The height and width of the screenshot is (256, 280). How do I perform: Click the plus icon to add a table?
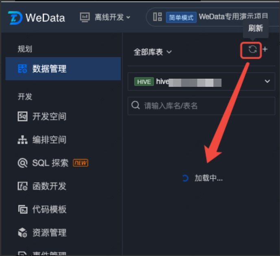tap(265, 49)
